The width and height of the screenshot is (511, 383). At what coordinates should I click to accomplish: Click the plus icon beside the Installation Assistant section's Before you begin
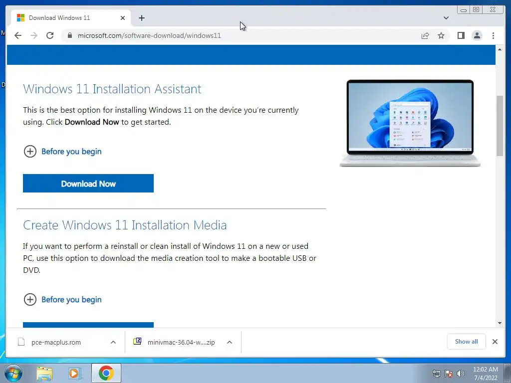30,152
